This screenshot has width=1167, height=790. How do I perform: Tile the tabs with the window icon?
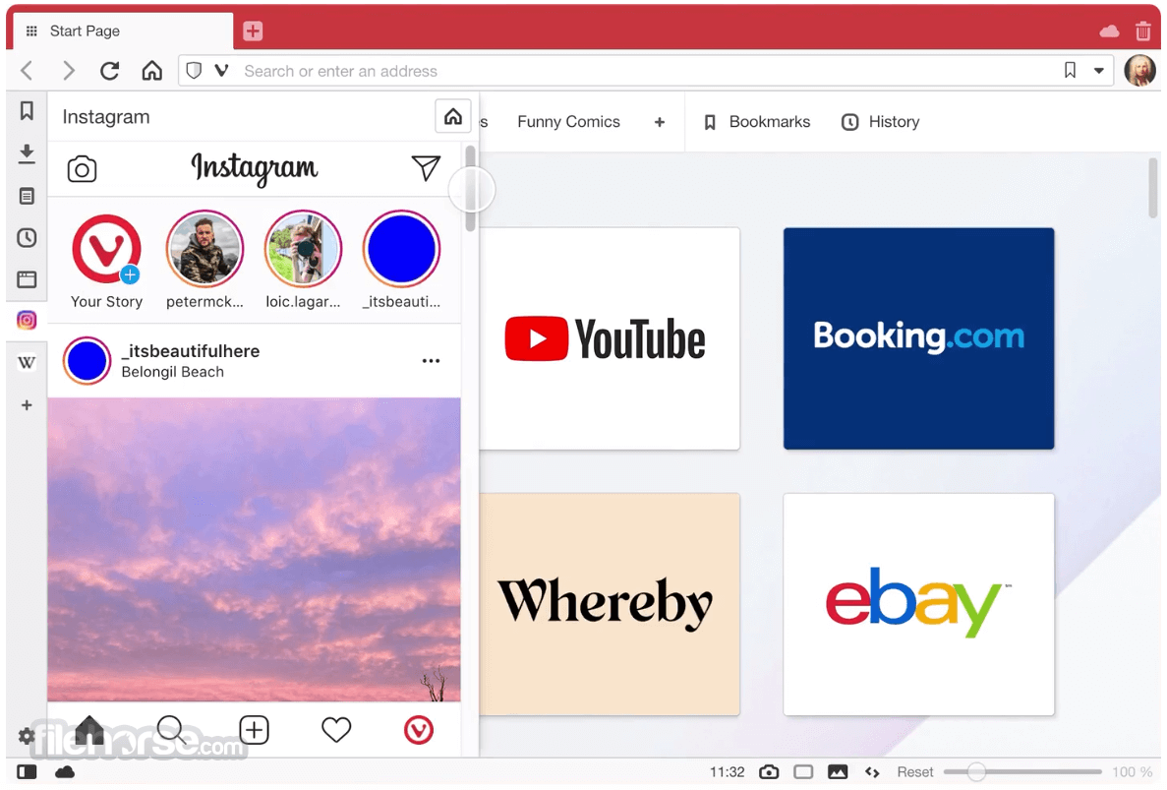803,772
